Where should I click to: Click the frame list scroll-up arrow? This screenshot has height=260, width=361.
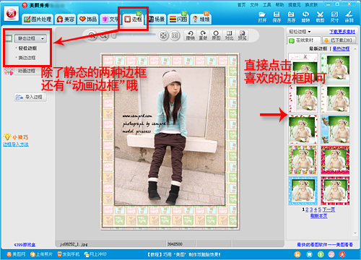click(x=355, y=49)
